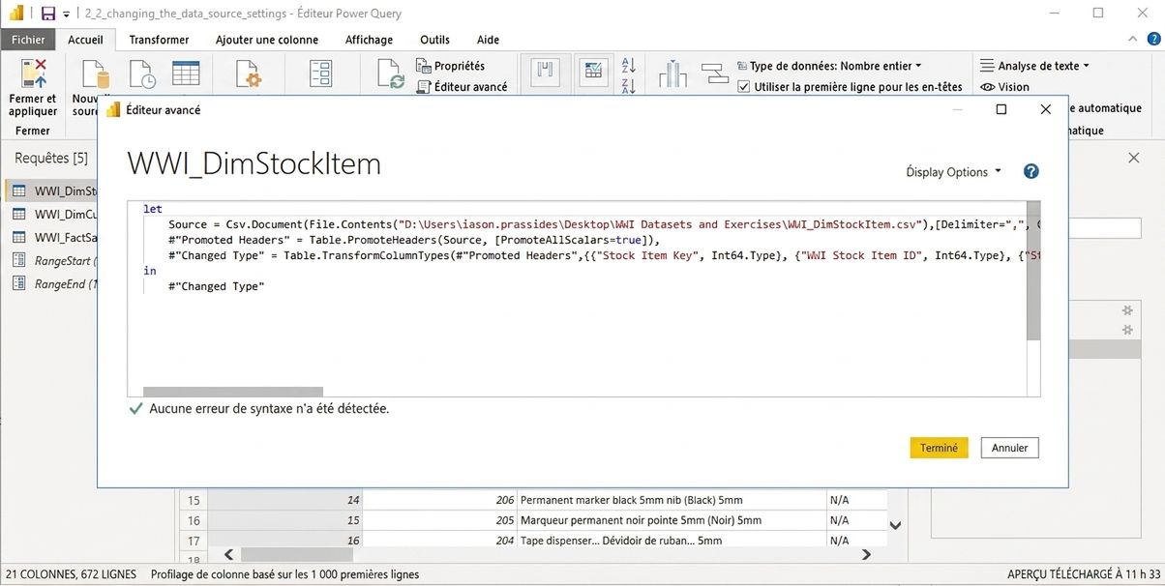Click the RangeStart parameter icon
The width and height of the screenshot is (1165, 586).
point(18,260)
